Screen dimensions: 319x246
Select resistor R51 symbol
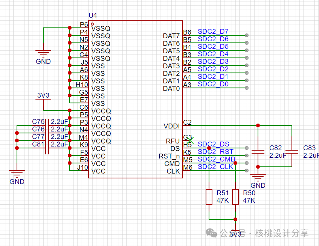(x=209, y=197)
